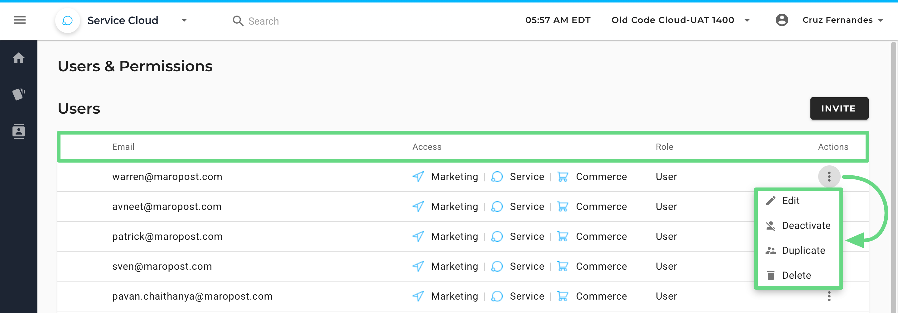Open actions menu for pavan.chaithanya@maropost.com
This screenshot has width=898, height=313.
(x=829, y=296)
